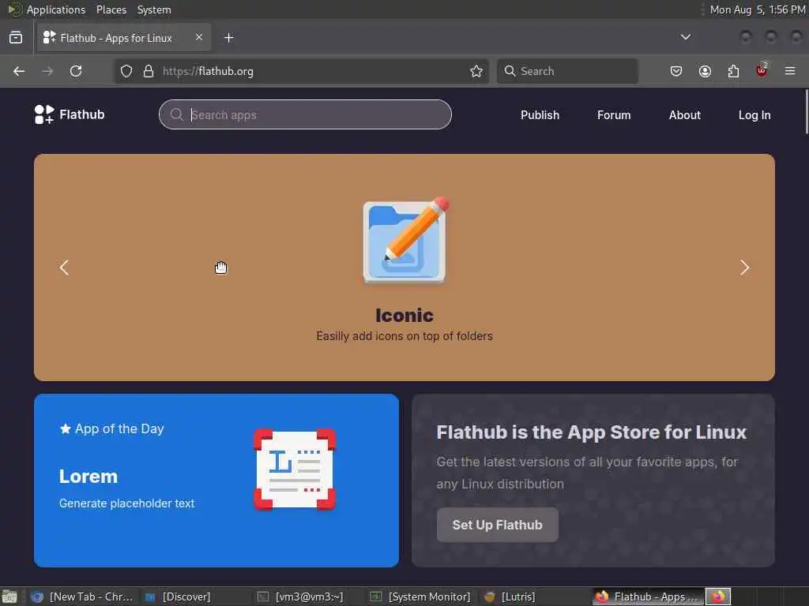
Task: Click 'Generate placeholder text' description
Action: [127, 503]
